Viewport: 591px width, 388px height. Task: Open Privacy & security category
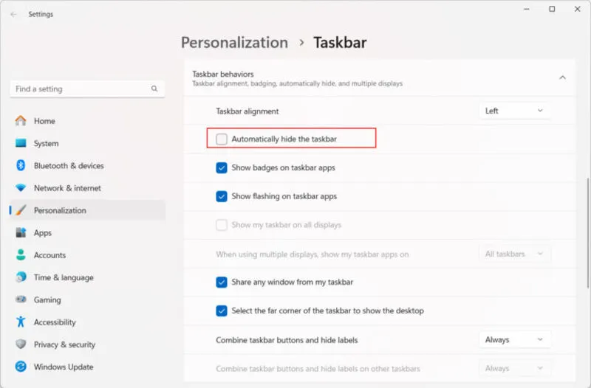64,344
